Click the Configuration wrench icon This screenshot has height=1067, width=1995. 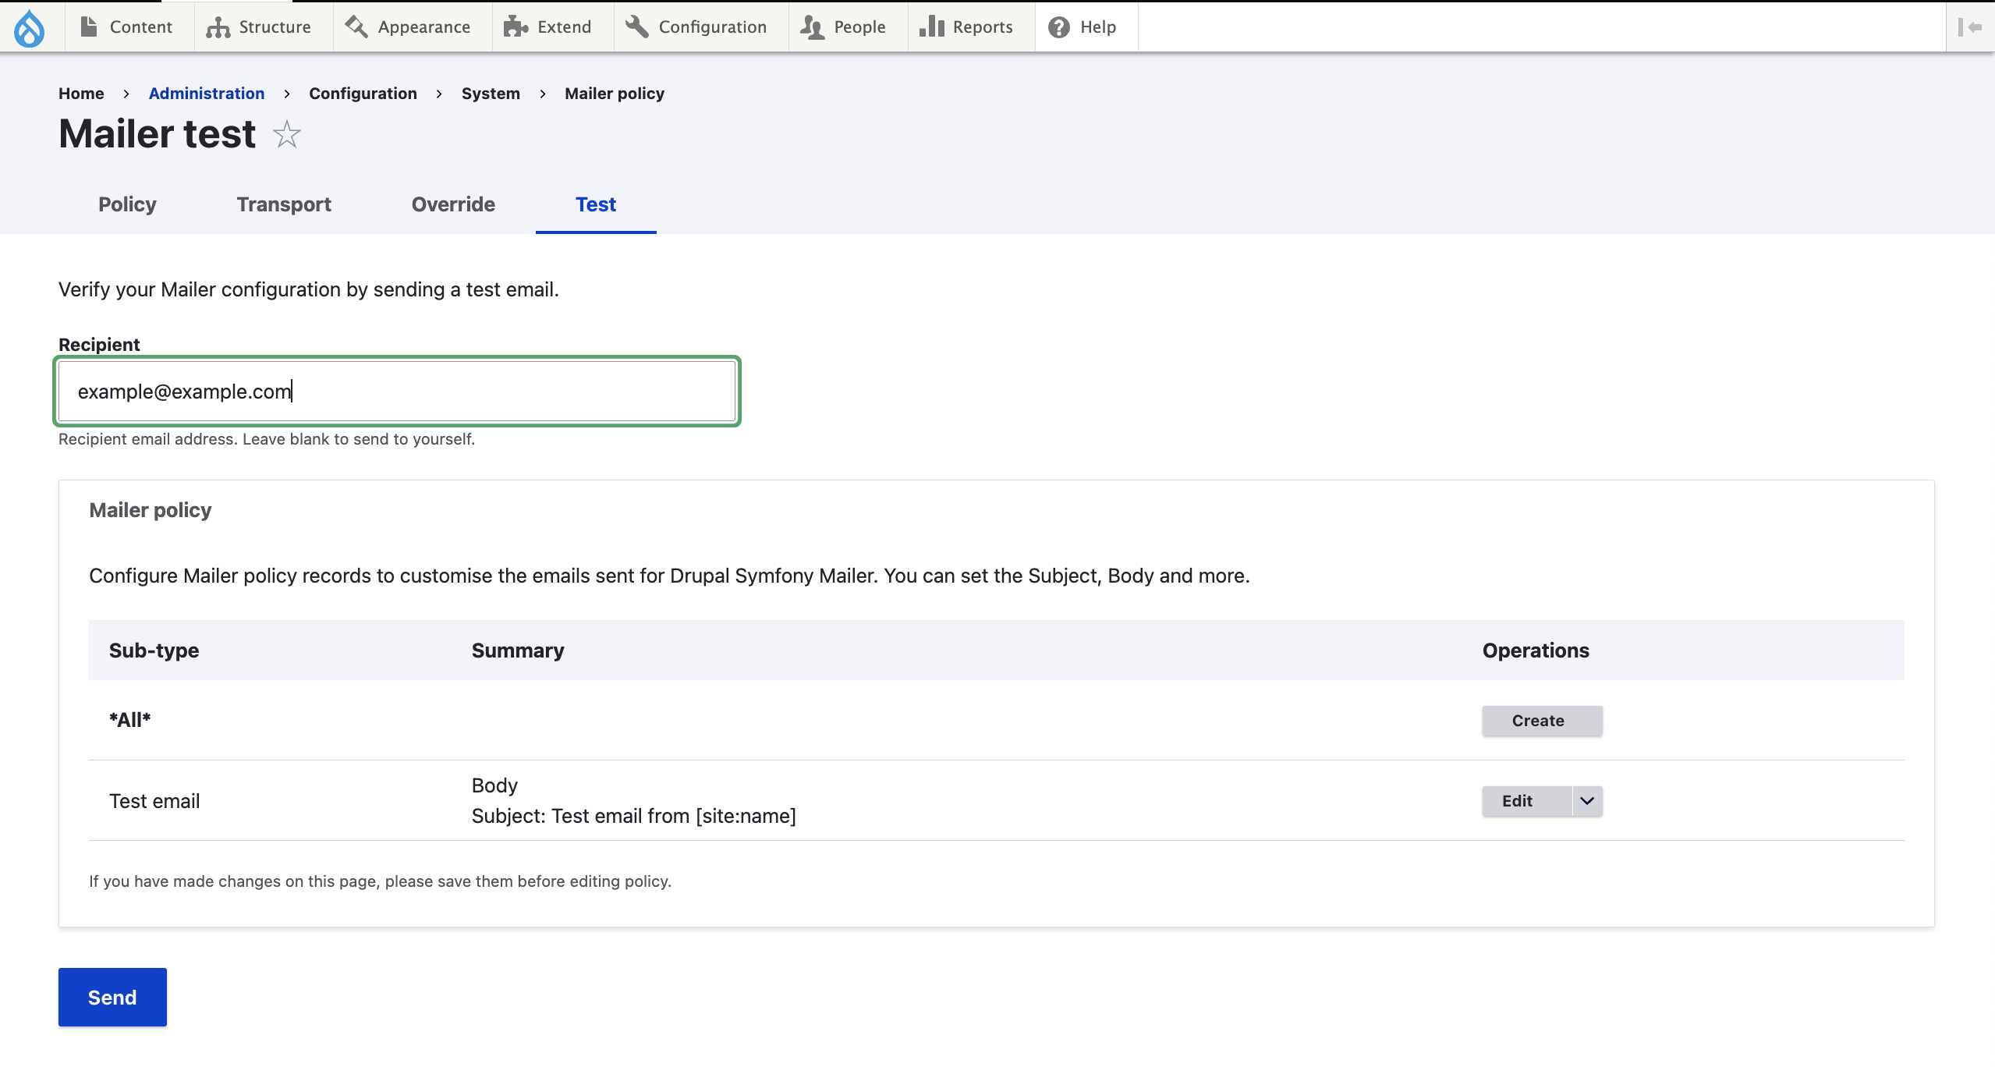(636, 27)
